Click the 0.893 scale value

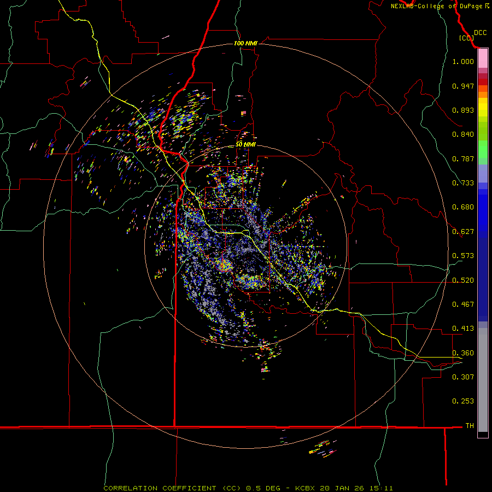tap(463, 110)
